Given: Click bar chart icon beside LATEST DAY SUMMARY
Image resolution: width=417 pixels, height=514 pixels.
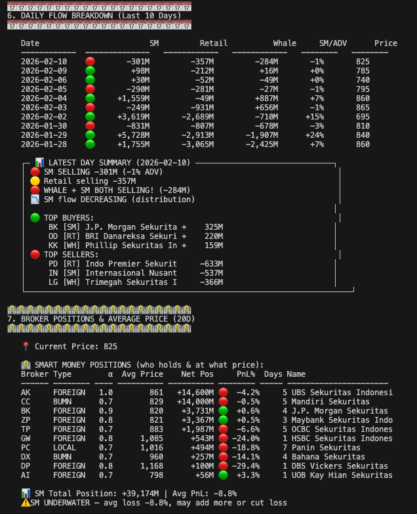Looking at the screenshot, I should coord(39,163).
